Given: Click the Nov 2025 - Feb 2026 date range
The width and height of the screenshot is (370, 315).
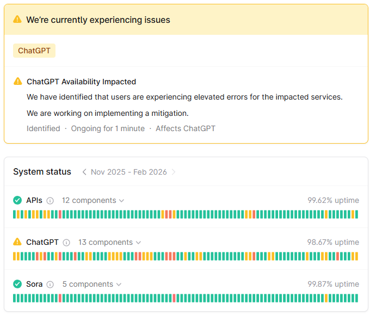Looking at the screenshot, I should (x=129, y=172).
